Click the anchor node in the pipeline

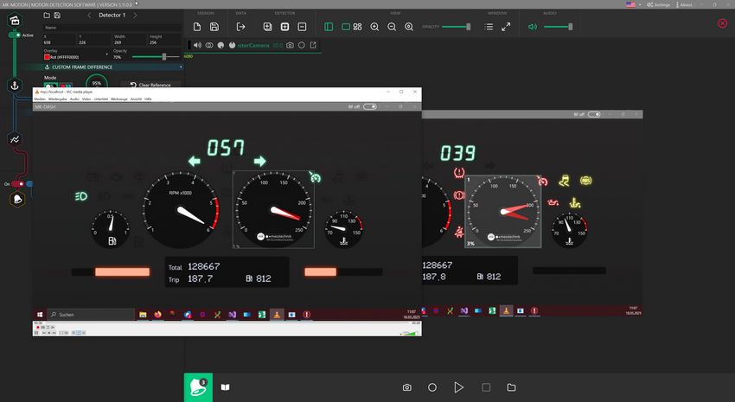click(x=15, y=85)
